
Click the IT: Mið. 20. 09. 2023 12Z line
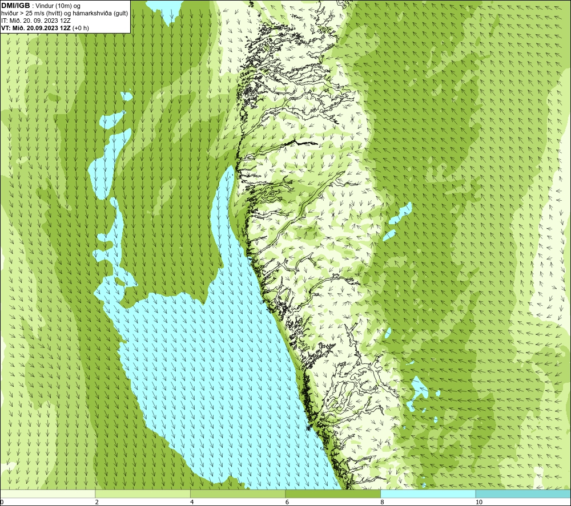(35, 21)
